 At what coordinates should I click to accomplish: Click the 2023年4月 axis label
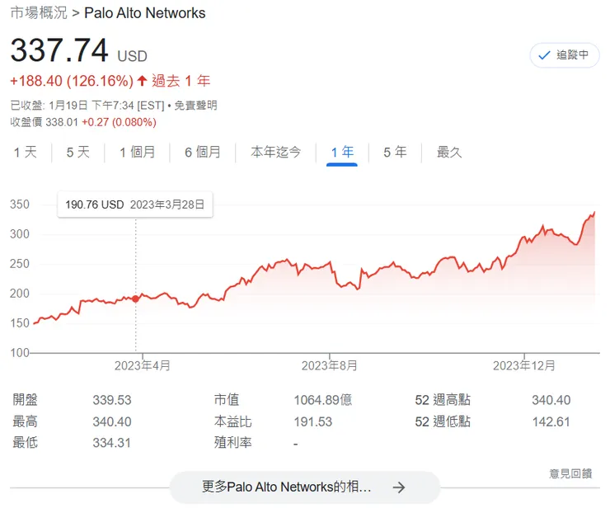143,365
